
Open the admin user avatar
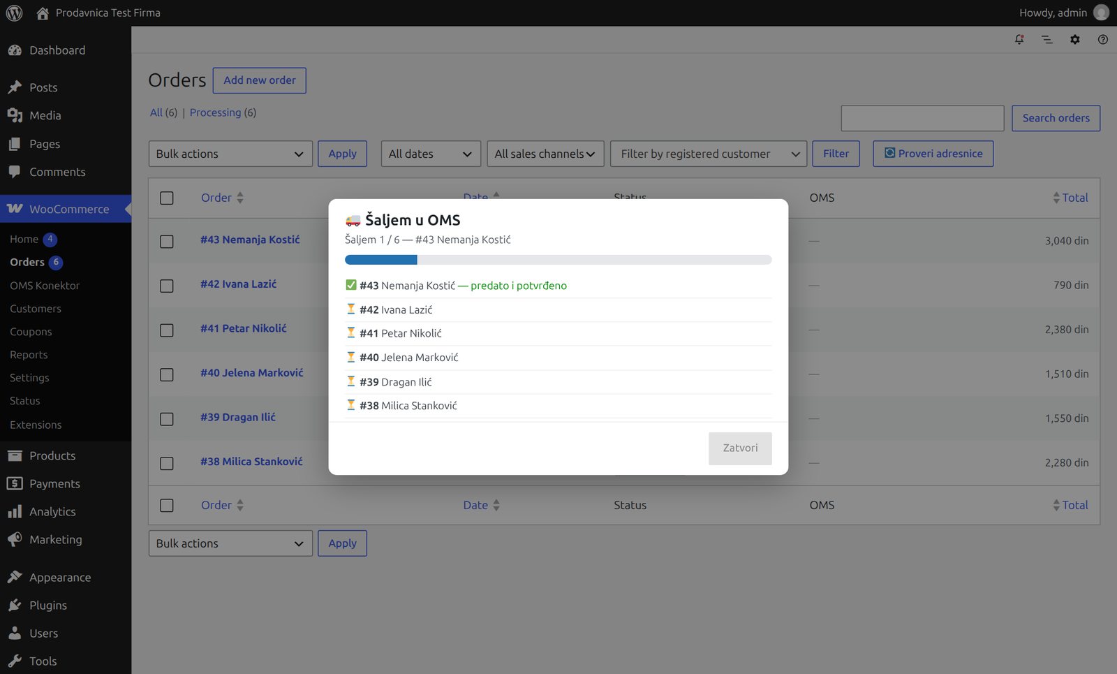[x=1101, y=13]
